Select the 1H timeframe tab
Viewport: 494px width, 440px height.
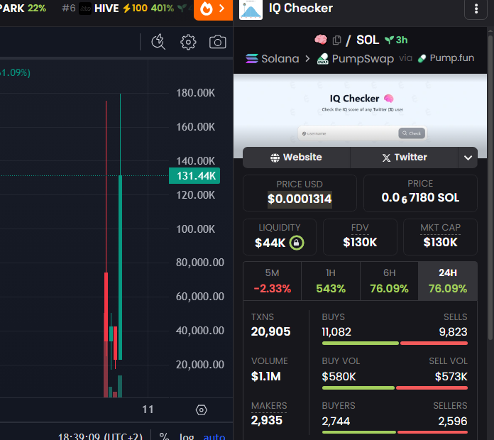coord(330,281)
